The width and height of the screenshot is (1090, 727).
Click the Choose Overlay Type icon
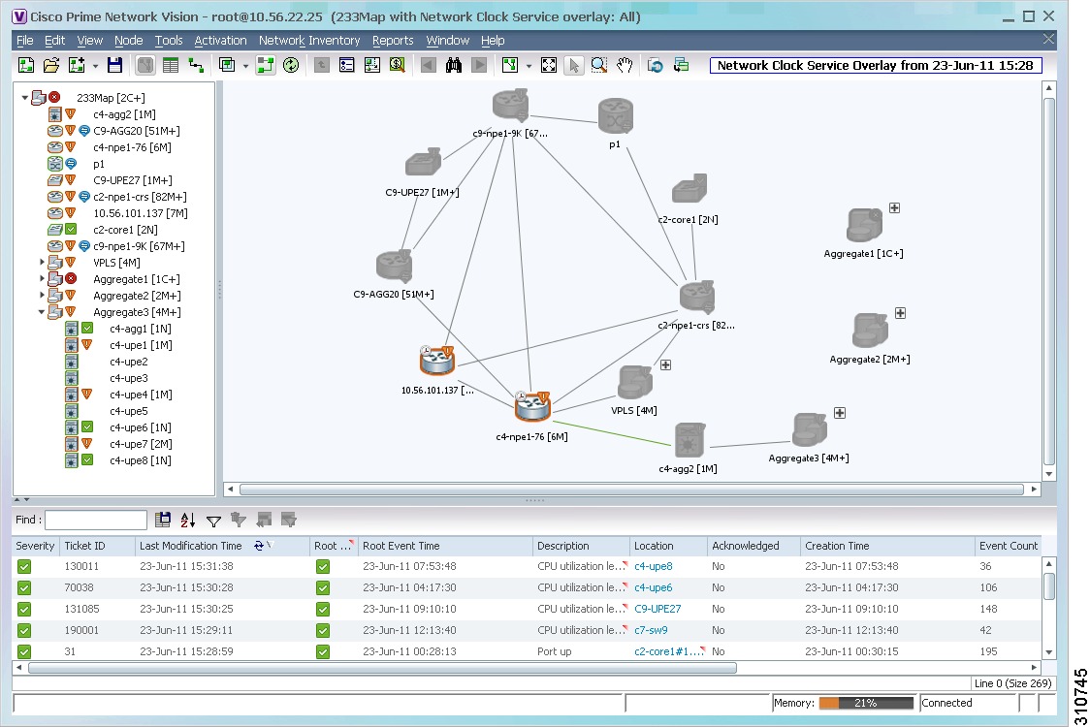coord(227,65)
